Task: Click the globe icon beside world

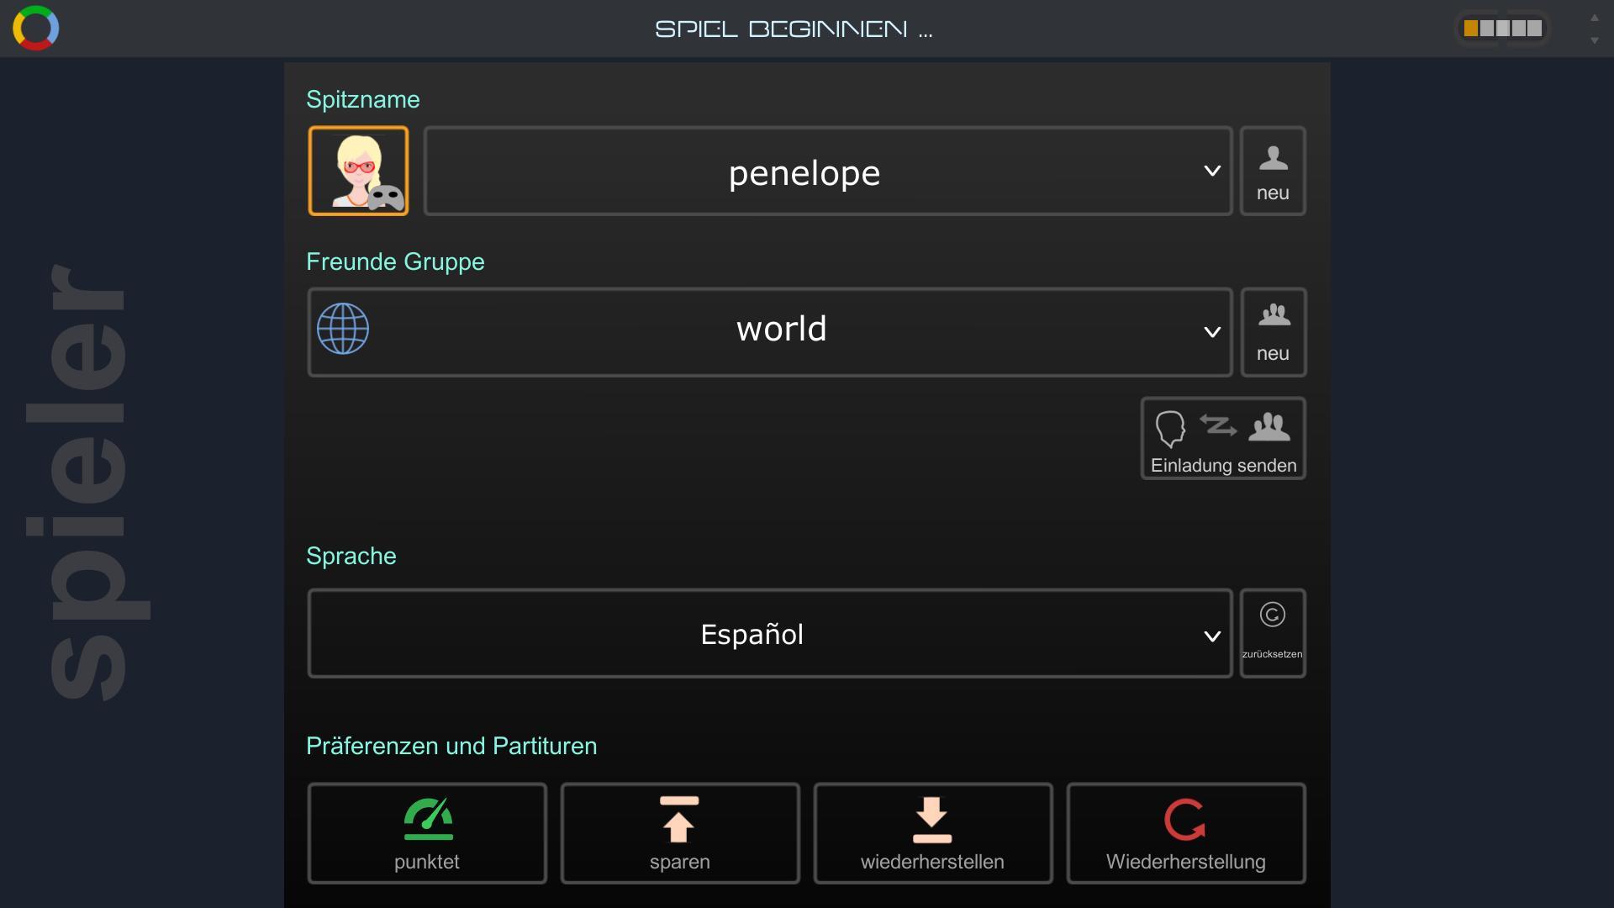Action: pos(343,329)
